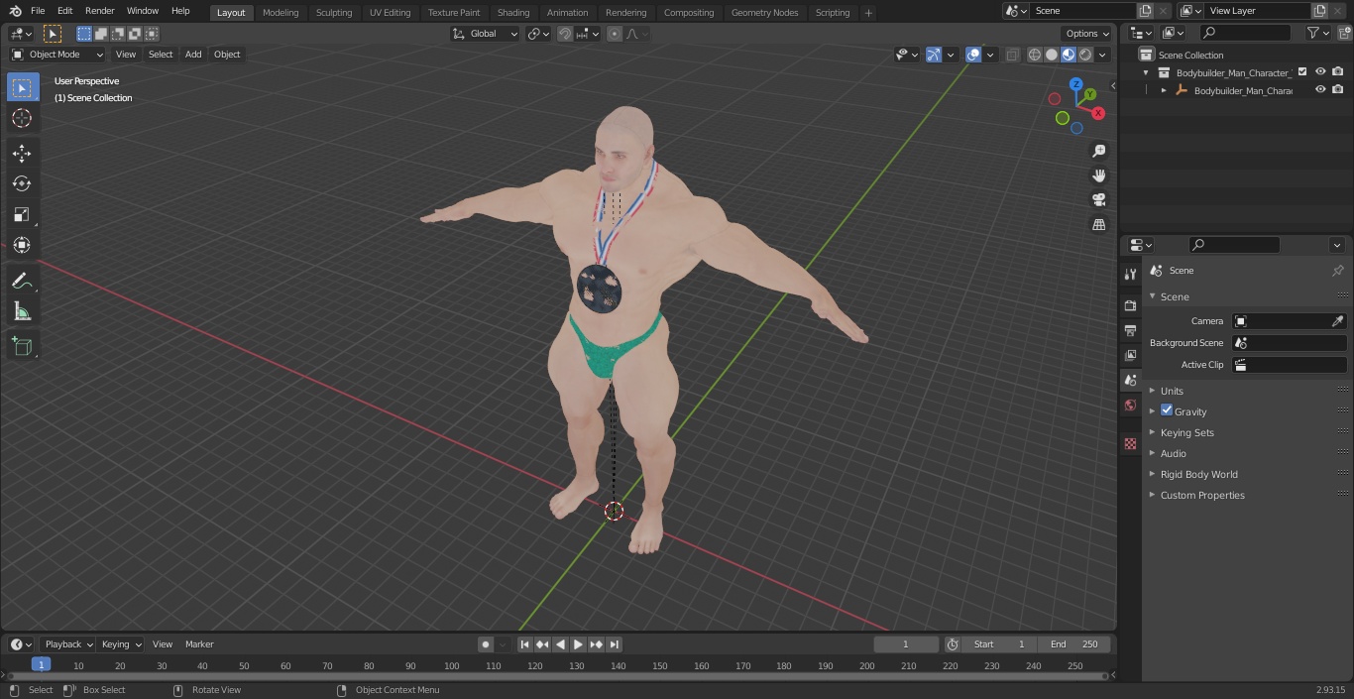Activate the Select Box tool
Viewport: 1354px width, 699px height.
(x=22, y=87)
